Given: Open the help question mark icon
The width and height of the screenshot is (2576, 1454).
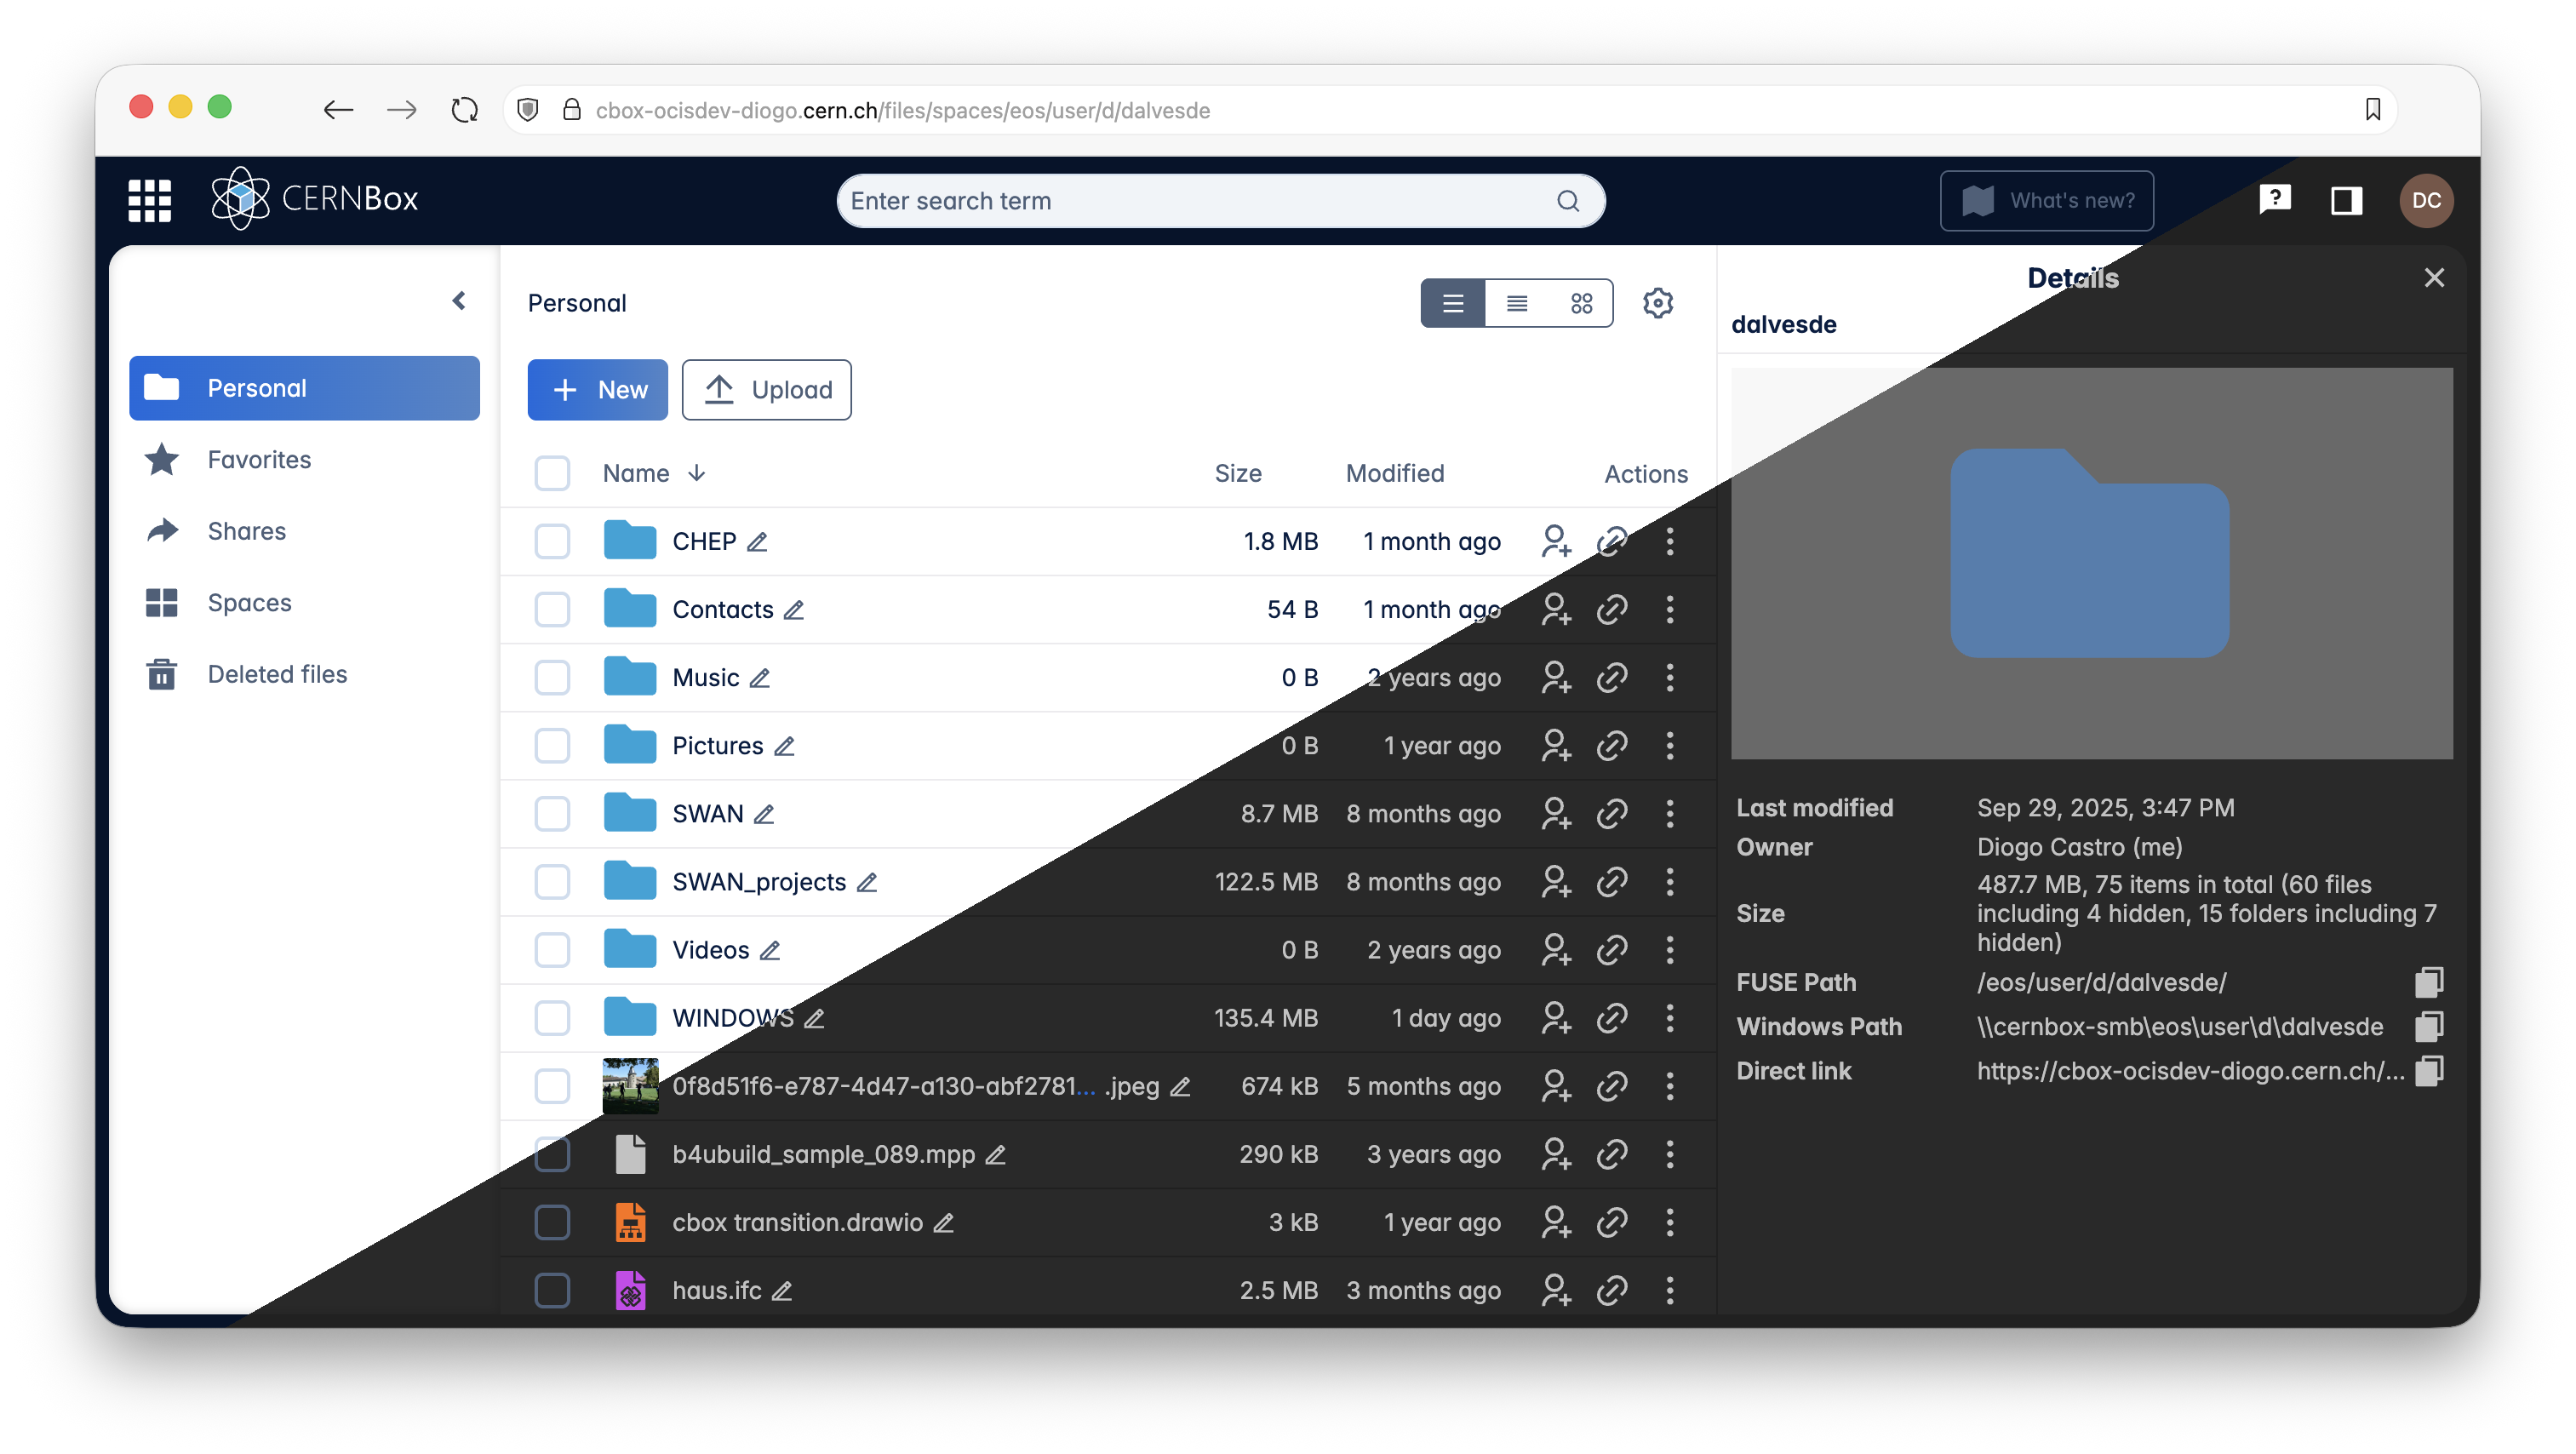Looking at the screenshot, I should [x=2274, y=199].
